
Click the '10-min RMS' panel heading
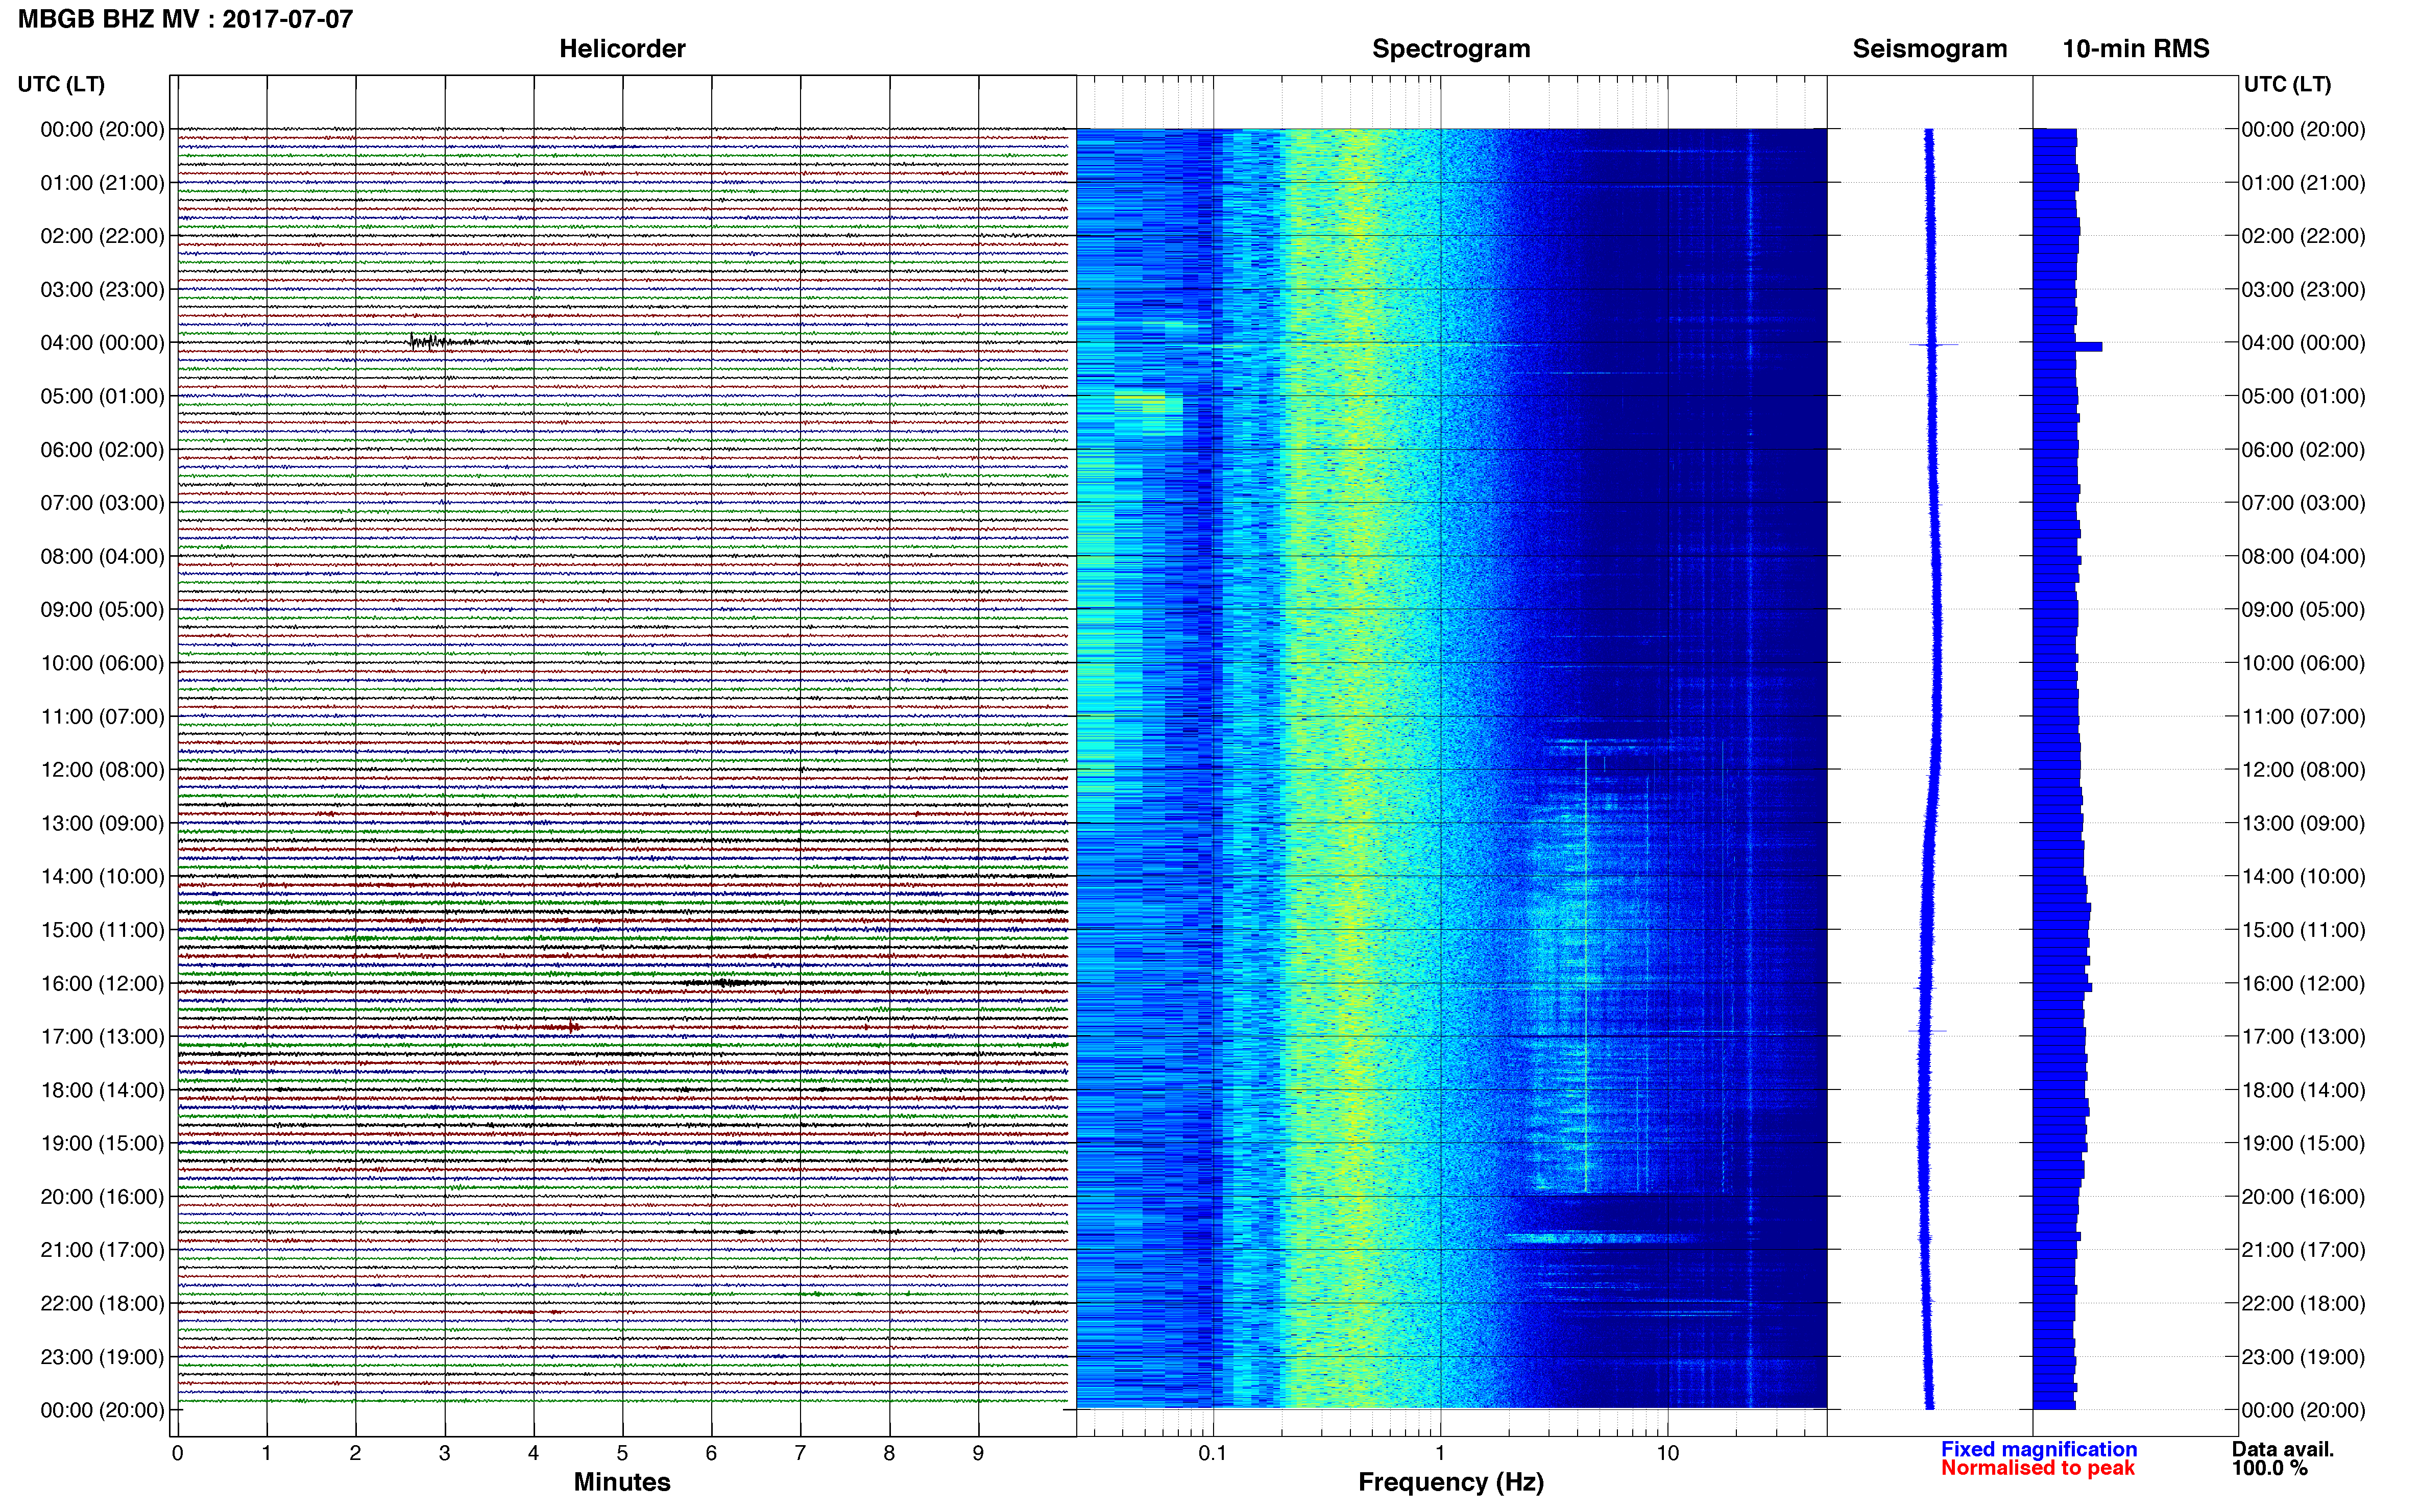[x=2135, y=49]
